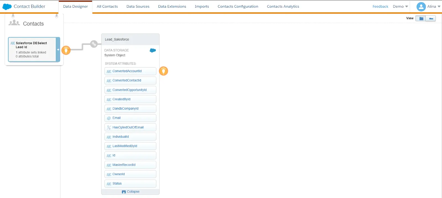Select the Status attribute

[x=130, y=183]
